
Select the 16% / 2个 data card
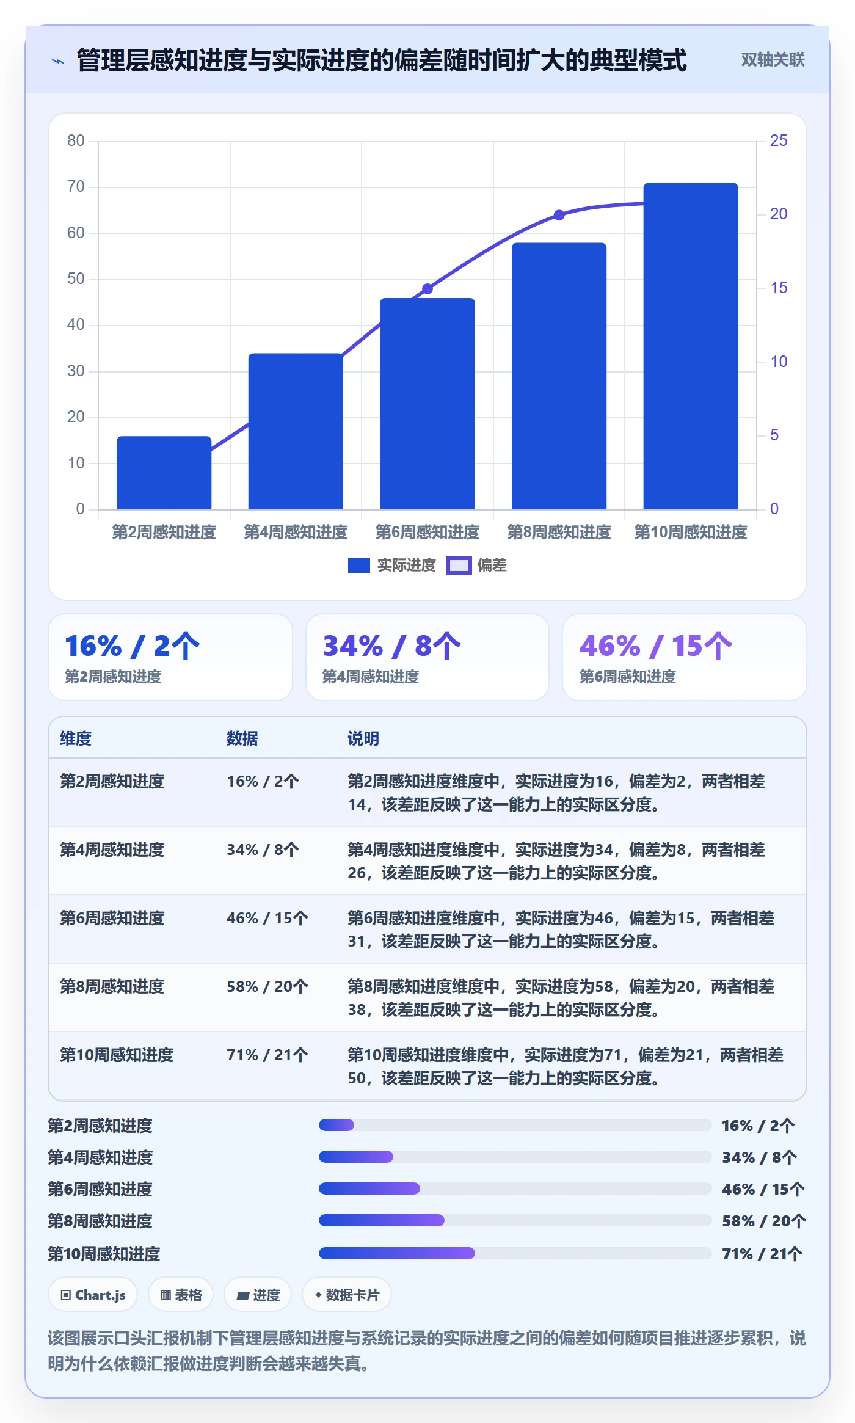(170, 657)
